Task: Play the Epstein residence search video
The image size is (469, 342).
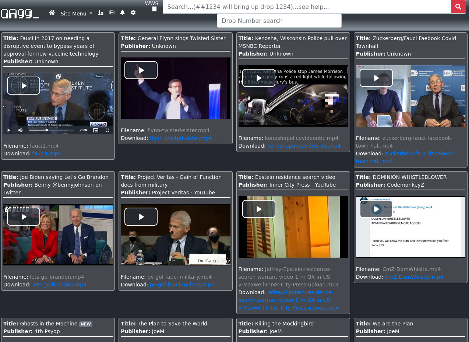Action: [259, 209]
